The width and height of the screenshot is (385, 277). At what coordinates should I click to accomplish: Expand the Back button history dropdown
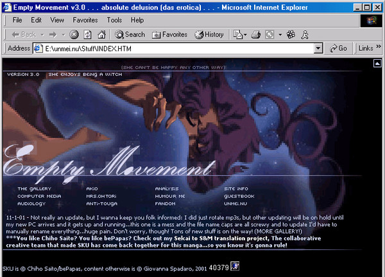(x=42, y=35)
